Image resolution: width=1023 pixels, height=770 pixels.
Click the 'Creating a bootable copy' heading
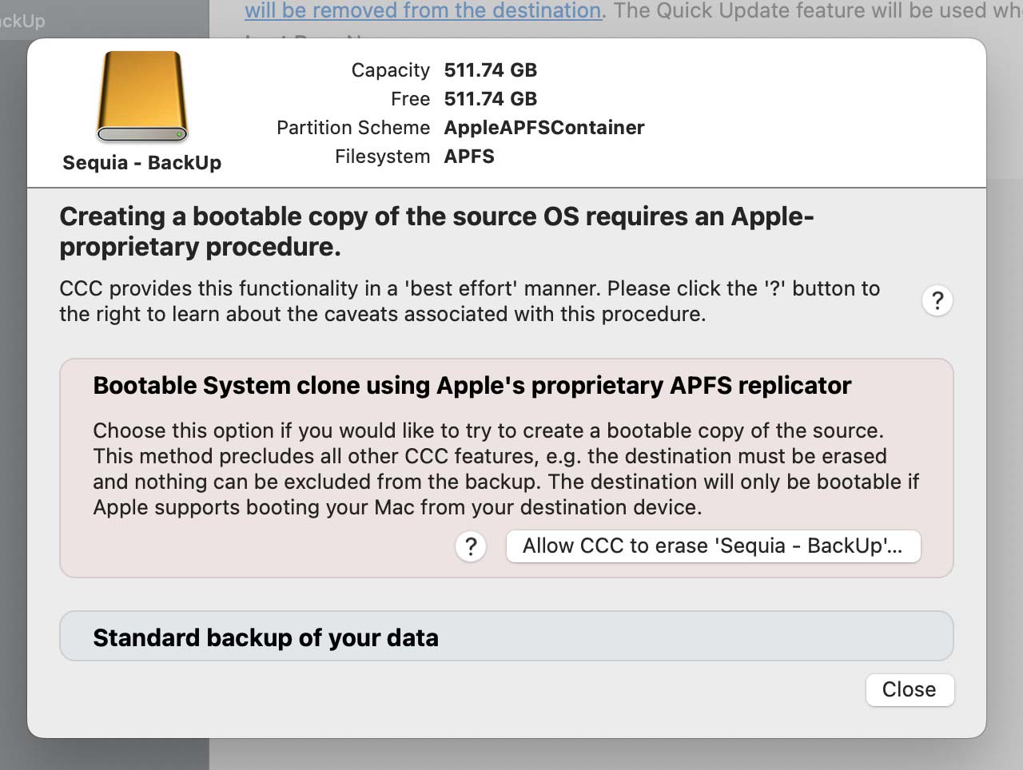tap(436, 232)
